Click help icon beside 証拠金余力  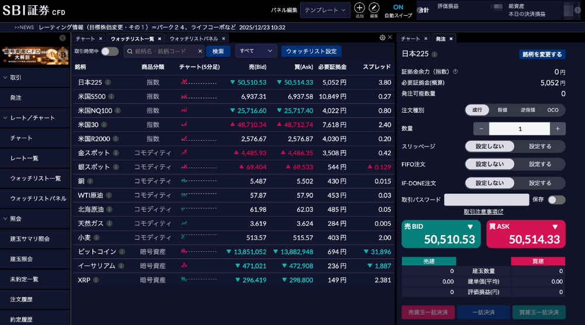[x=455, y=72]
